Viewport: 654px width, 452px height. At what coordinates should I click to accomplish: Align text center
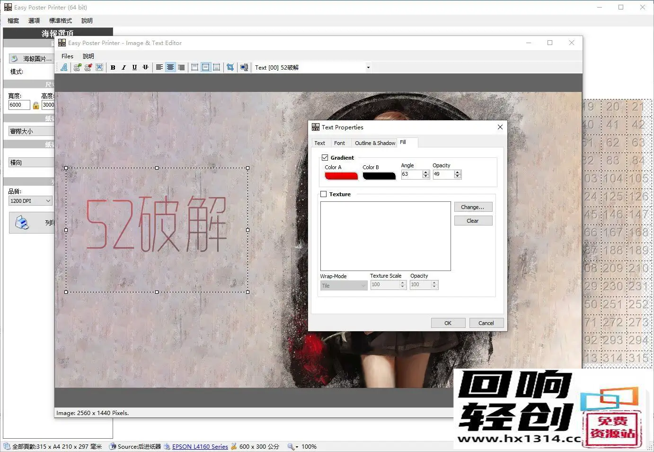[170, 67]
